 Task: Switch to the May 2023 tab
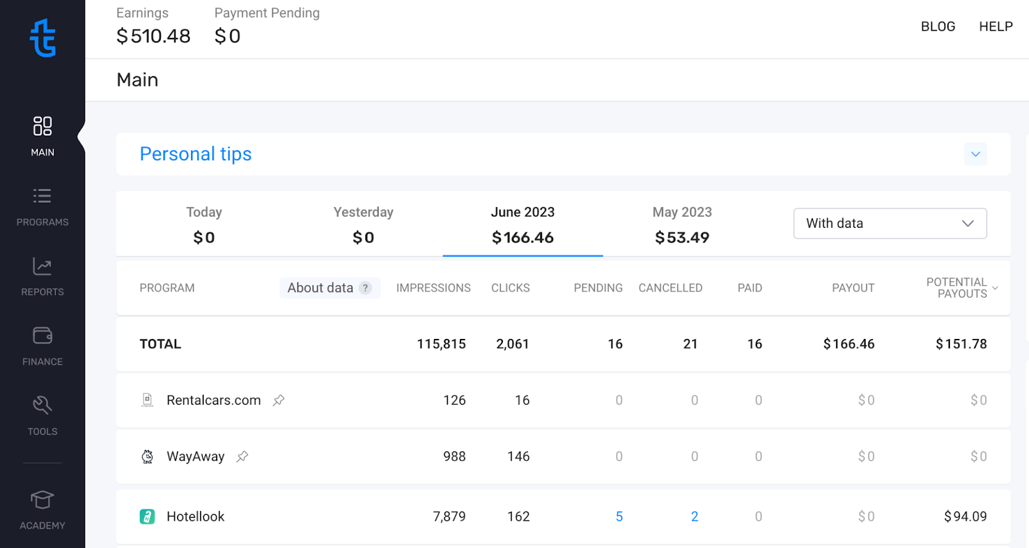click(682, 224)
